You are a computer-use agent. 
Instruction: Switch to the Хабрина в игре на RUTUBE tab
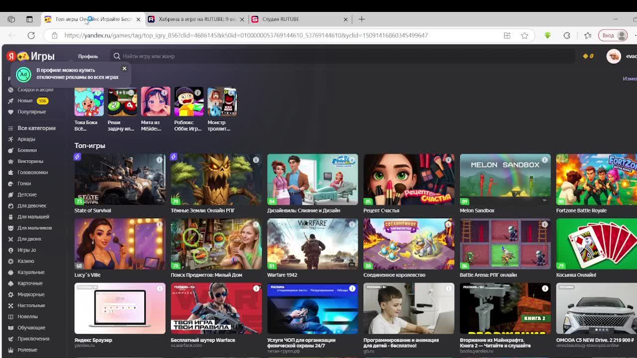pyautogui.click(x=196, y=19)
